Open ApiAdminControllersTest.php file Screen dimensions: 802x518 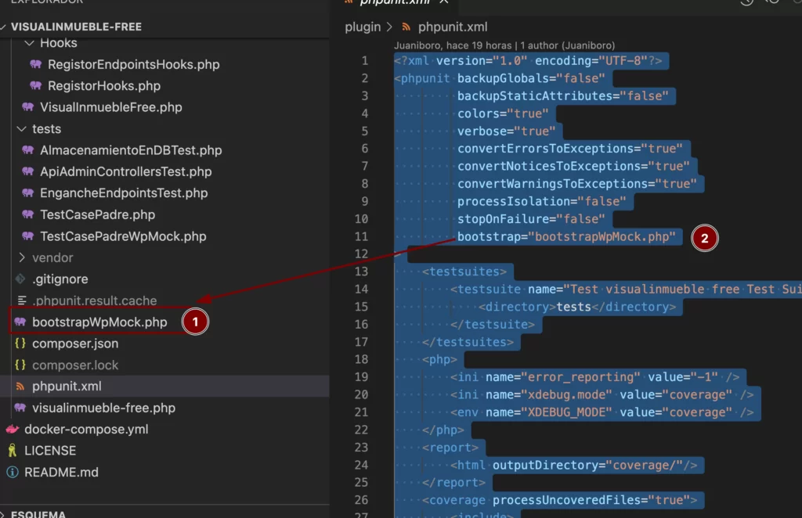(x=126, y=171)
